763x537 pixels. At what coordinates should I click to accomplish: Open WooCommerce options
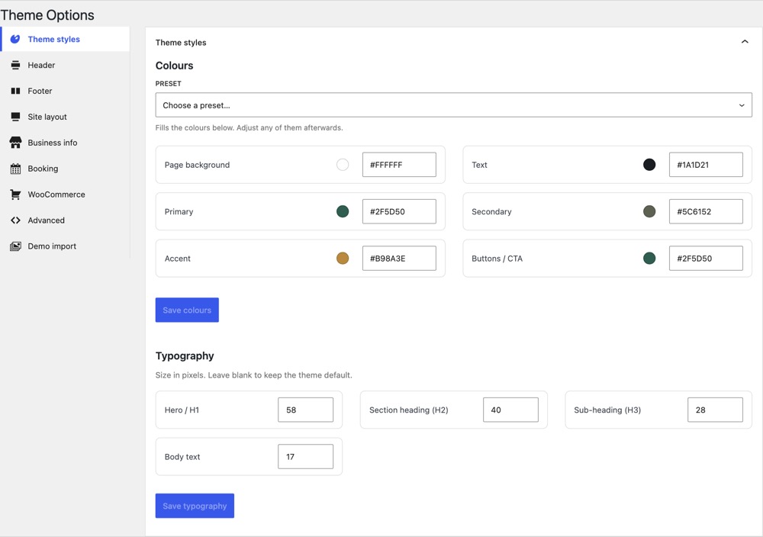click(65, 195)
